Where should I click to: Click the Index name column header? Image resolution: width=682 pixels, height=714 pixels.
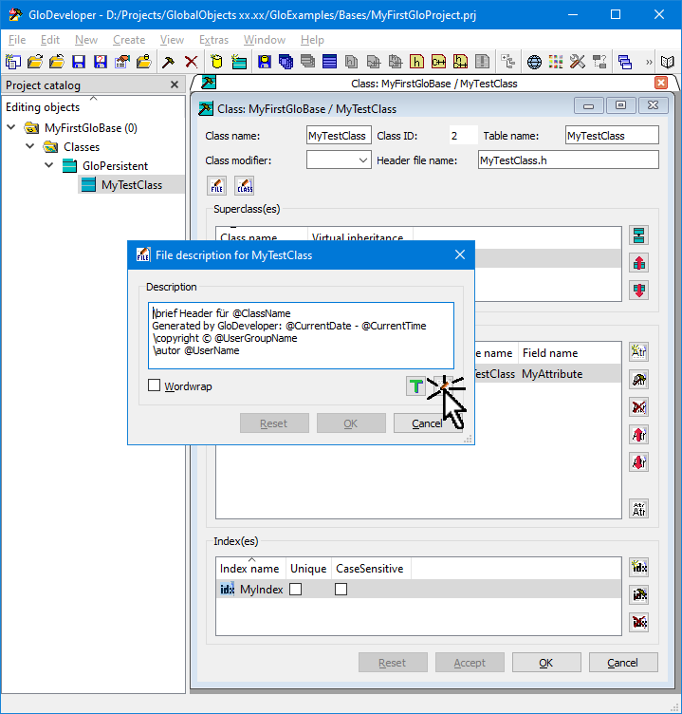pos(250,569)
